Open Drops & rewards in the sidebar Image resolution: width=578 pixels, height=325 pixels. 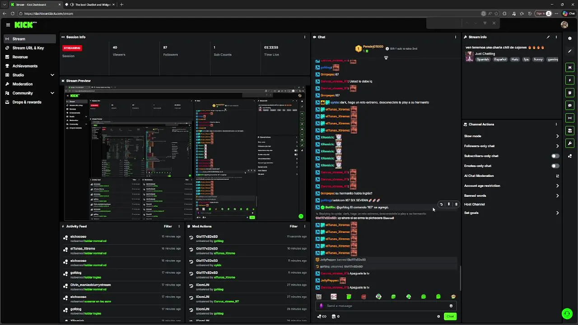(x=30, y=102)
